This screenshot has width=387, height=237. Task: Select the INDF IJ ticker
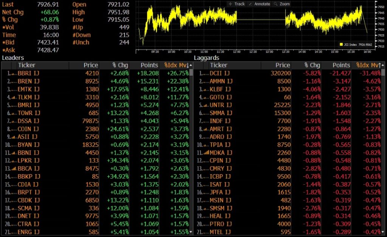220,121
